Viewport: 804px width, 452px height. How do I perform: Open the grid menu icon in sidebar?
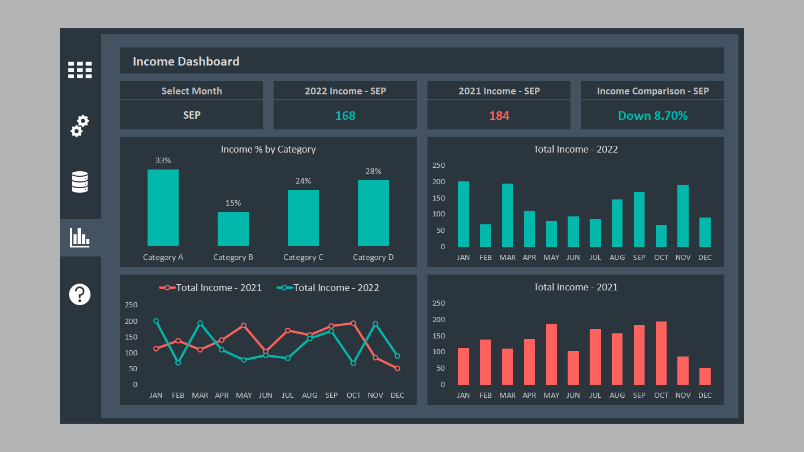coord(80,70)
